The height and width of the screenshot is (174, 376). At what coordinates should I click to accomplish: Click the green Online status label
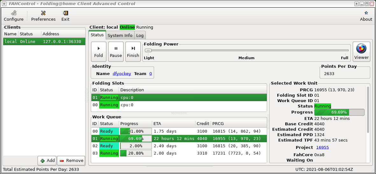pyautogui.click(x=127, y=27)
